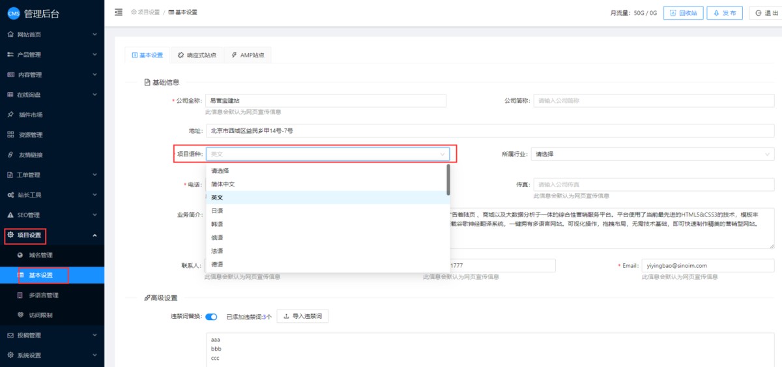Click the 回收站 recycle bin button
This screenshot has height=367, width=782.
(x=682, y=13)
